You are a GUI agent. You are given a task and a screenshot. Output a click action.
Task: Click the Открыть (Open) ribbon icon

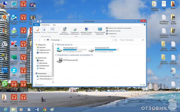(43, 30)
